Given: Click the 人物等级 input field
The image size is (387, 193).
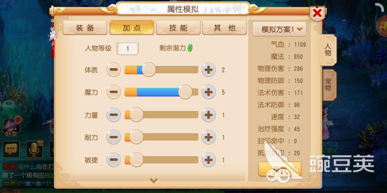Looking at the screenshot, I should pos(127,48).
